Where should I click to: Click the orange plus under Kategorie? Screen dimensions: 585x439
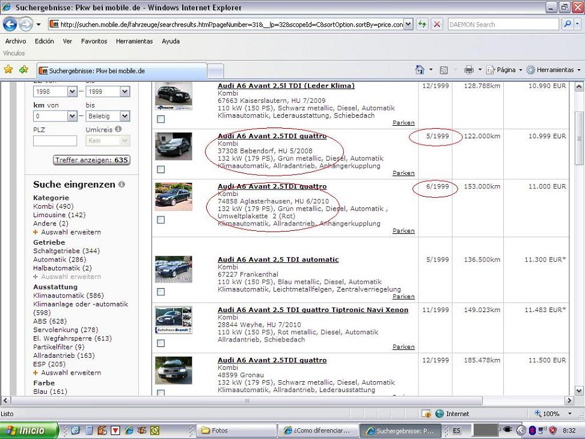pos(35,232)
